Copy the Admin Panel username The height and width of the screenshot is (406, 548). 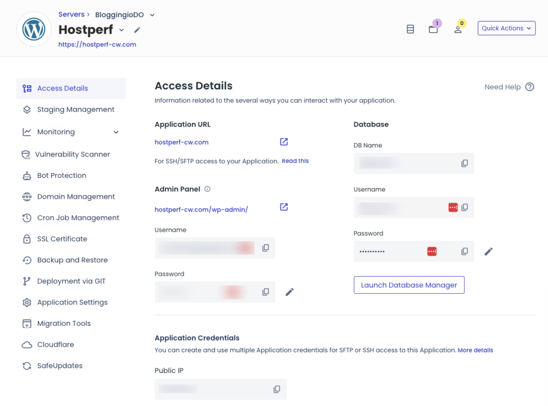pos(265,248)
